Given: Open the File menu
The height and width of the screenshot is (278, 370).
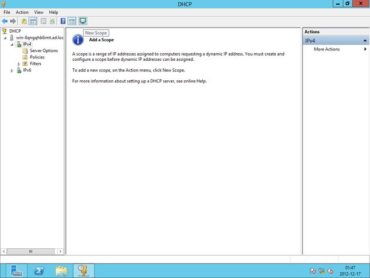Looking at the screenshot, I should (x=7, y=12).
